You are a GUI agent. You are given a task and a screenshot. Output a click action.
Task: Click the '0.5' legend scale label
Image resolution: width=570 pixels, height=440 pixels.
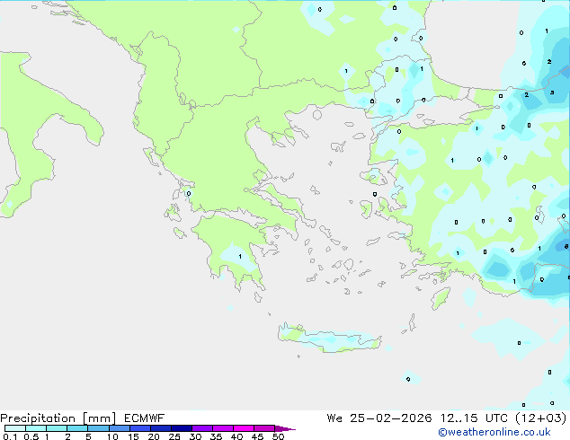click(x=31, y=436)
